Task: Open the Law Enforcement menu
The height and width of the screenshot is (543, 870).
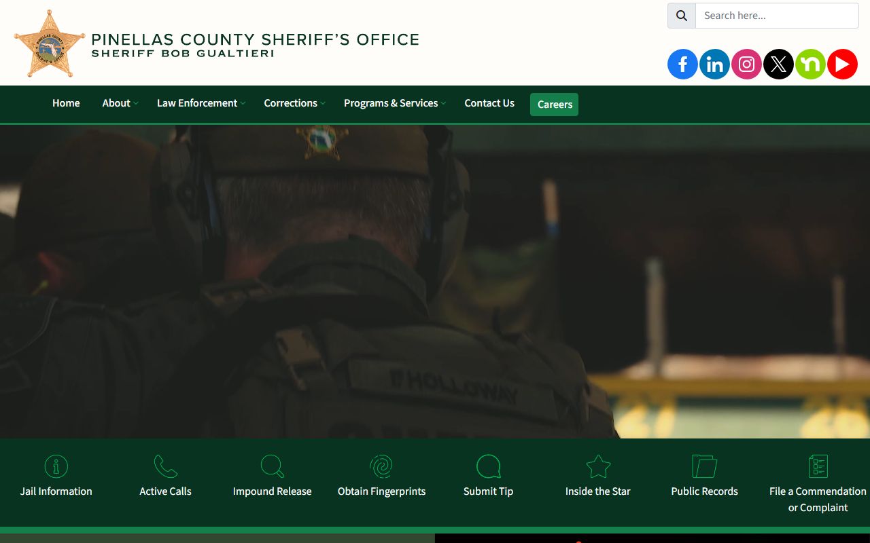Action: click(197, 103)
